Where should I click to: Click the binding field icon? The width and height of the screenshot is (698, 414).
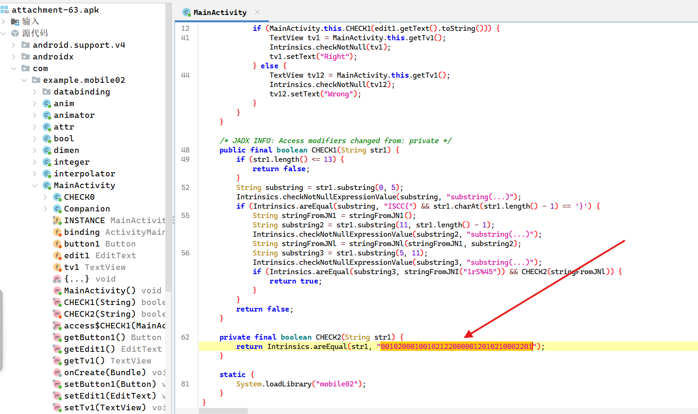coord(57,232)
